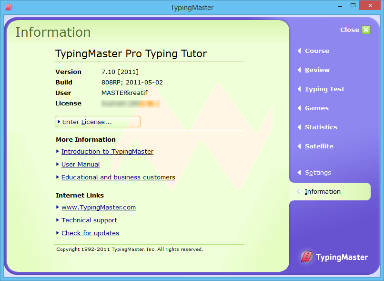Click the user name MASTERkreatif
Viewport: 384px width, 281px height.
124,93
